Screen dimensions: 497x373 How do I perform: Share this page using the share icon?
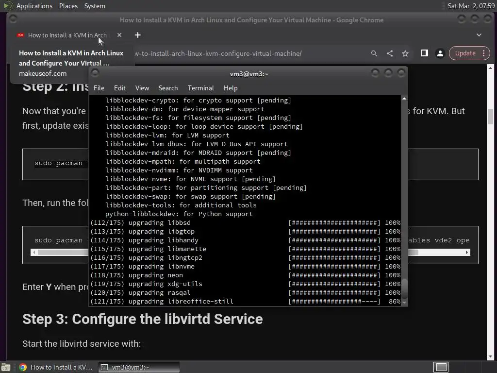pyautogui.click(x=390, y=53)
